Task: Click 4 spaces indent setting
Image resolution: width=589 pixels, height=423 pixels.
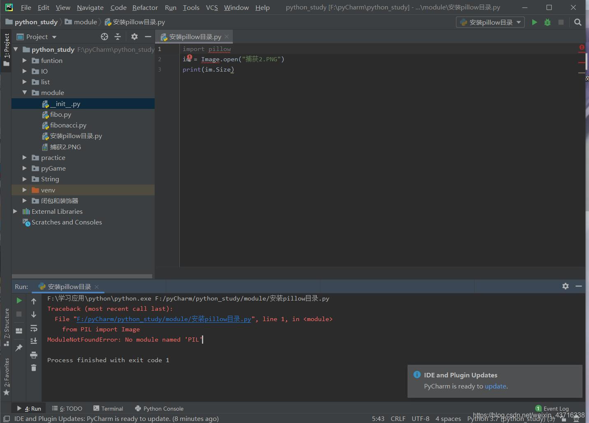Action: click(448, 418)
